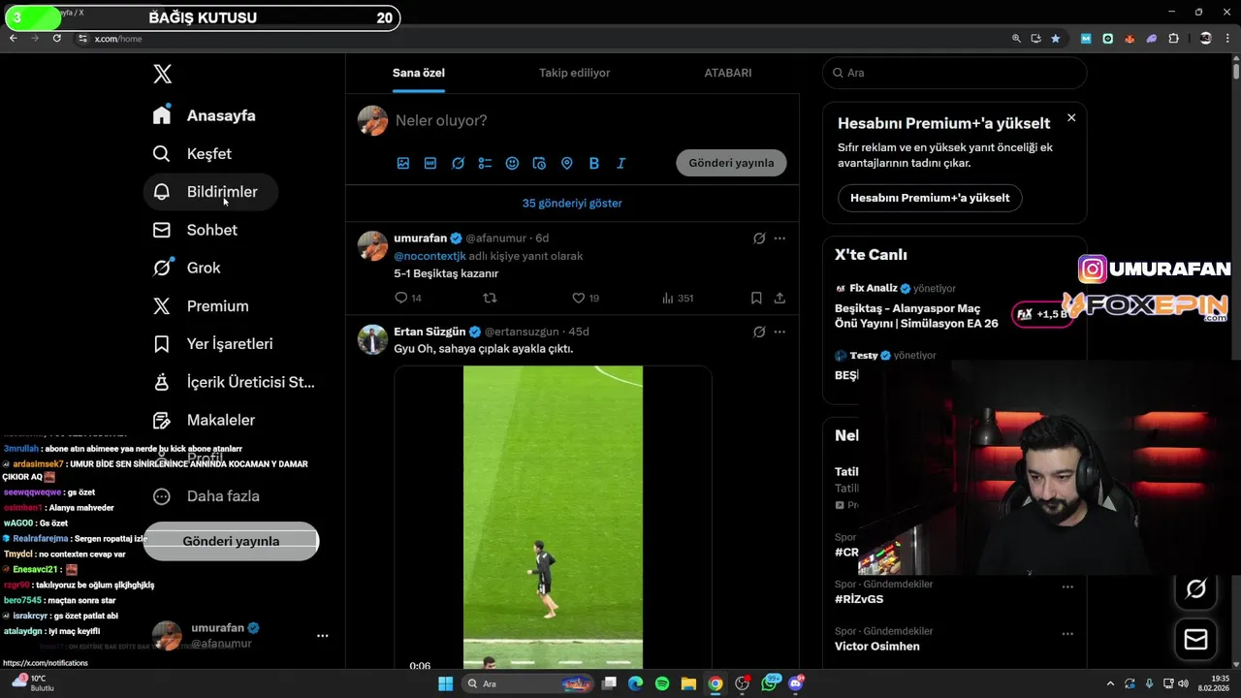The width and height of the screenshot is (1241, 698).
Task: Open more options for Victor Osimhen trend
Action: pyautogui.click(x=1067, y=633)
